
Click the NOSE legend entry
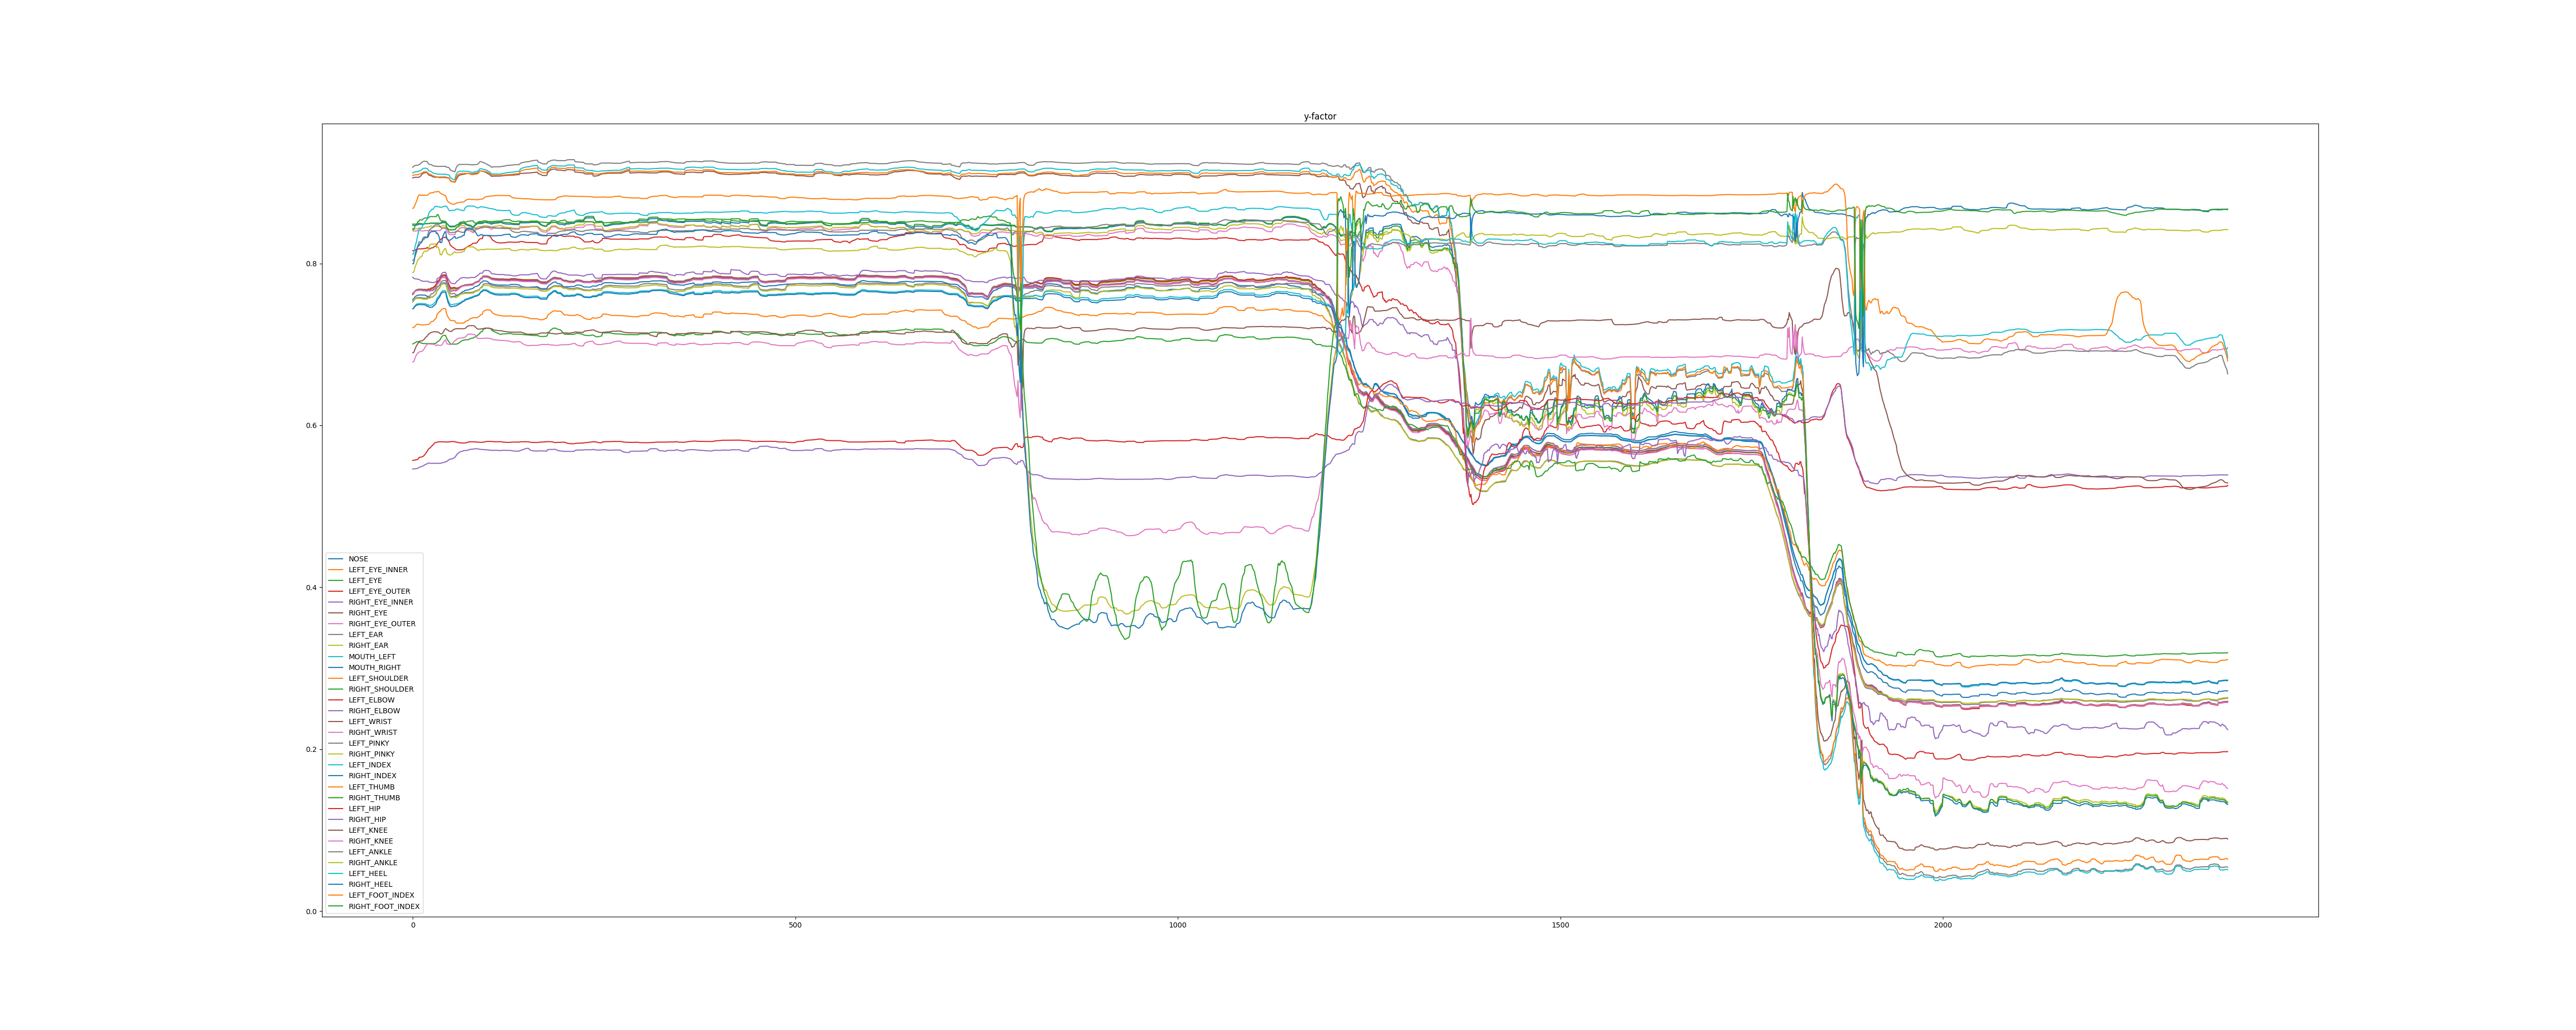tap(358, 559)
